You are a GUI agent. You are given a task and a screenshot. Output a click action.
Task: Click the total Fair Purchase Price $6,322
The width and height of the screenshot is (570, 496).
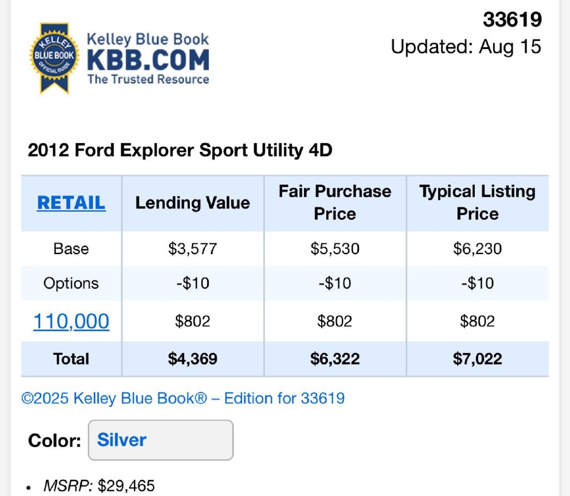point(335,359)
